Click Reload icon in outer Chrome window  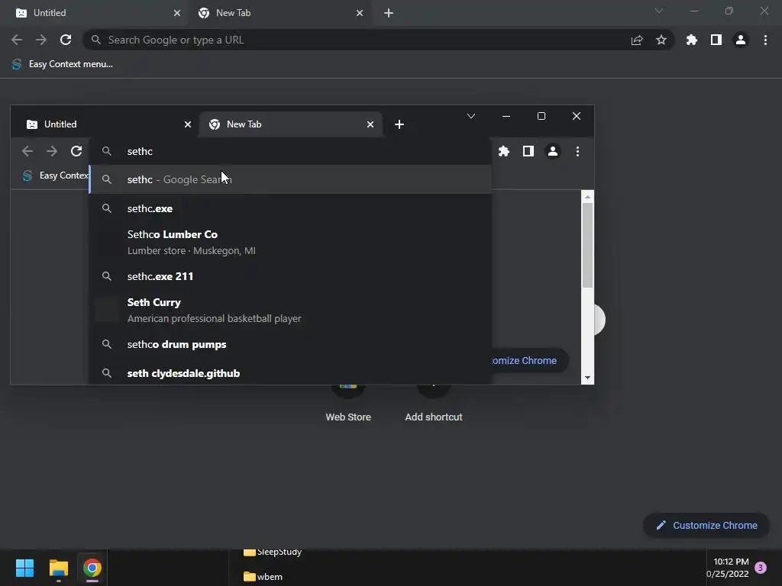[x=66, y=40]
